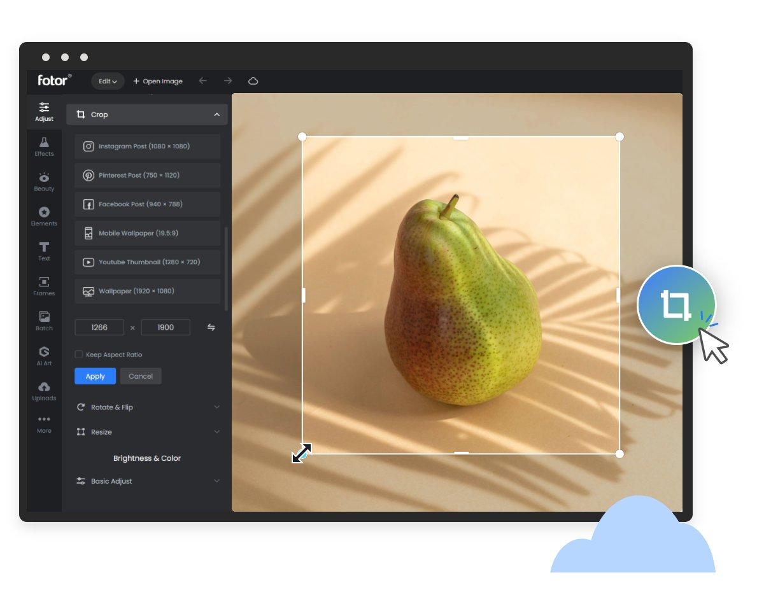764x611 pixels.
Task: Open the Frames panel
Action: (x=43, y=285)
